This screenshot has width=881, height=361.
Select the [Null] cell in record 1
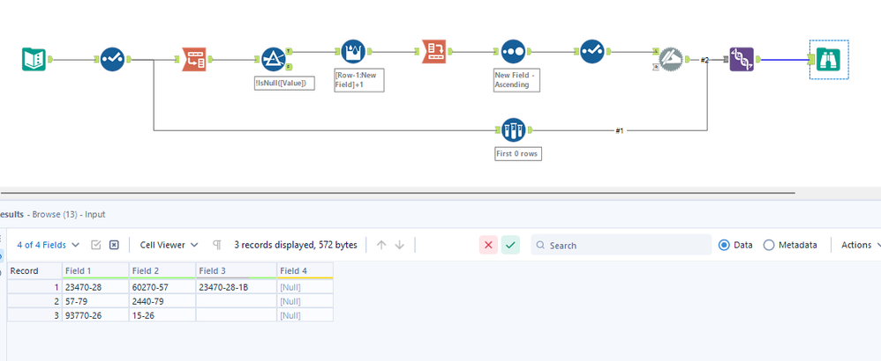point(305,287)
